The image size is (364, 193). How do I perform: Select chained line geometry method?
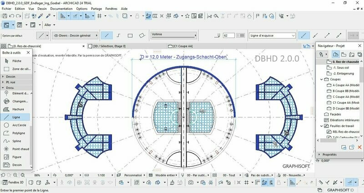(119, 36)
